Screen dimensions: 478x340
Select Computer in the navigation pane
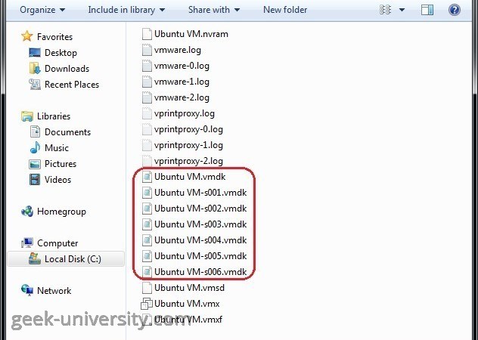point(57,243)
